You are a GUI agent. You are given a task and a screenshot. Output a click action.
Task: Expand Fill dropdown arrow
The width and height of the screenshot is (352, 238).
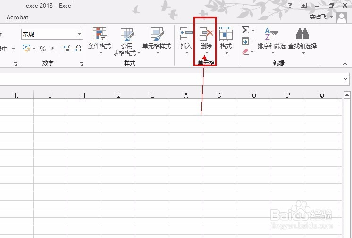(x=252, y=41)
